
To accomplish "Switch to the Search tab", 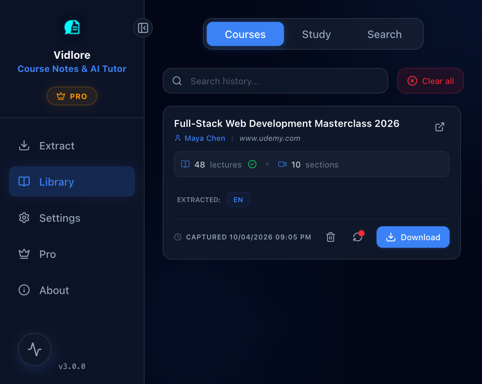I will (384, 34).
